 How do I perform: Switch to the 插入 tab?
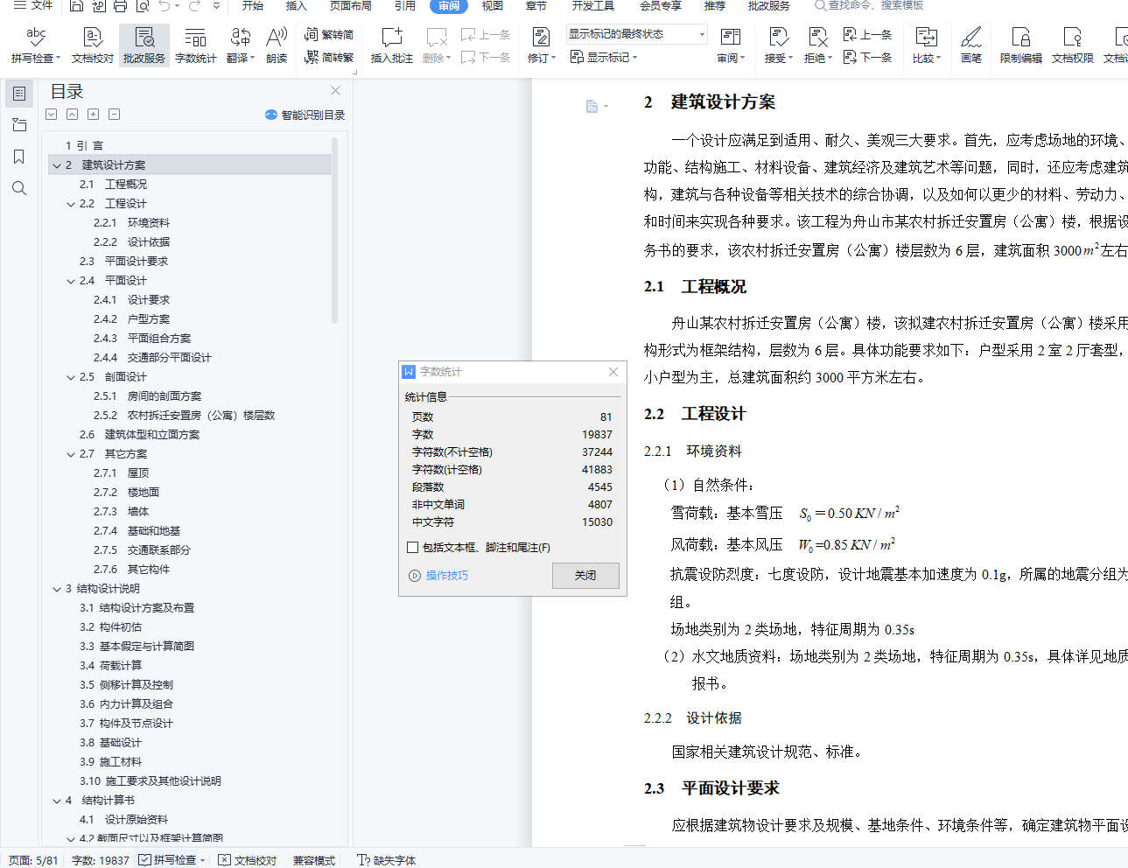(297, 5)
